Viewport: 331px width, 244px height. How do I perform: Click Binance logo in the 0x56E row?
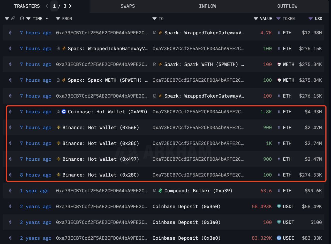click(x=59, y=128)
